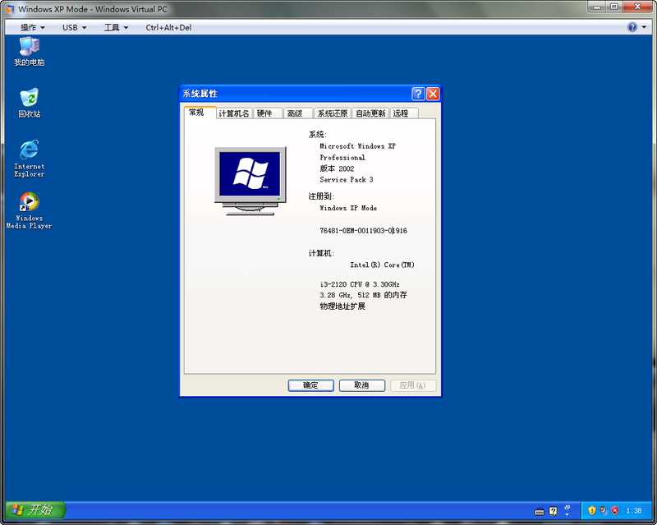This screenshot has height=525, width=657.
Task: Open the 开始 Start menu
Action: tap(35, 510)
